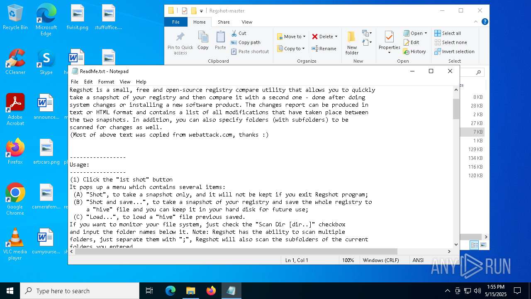531x299 pixels.
Task: Open Notepad Help menu
Action: (141, 82)
